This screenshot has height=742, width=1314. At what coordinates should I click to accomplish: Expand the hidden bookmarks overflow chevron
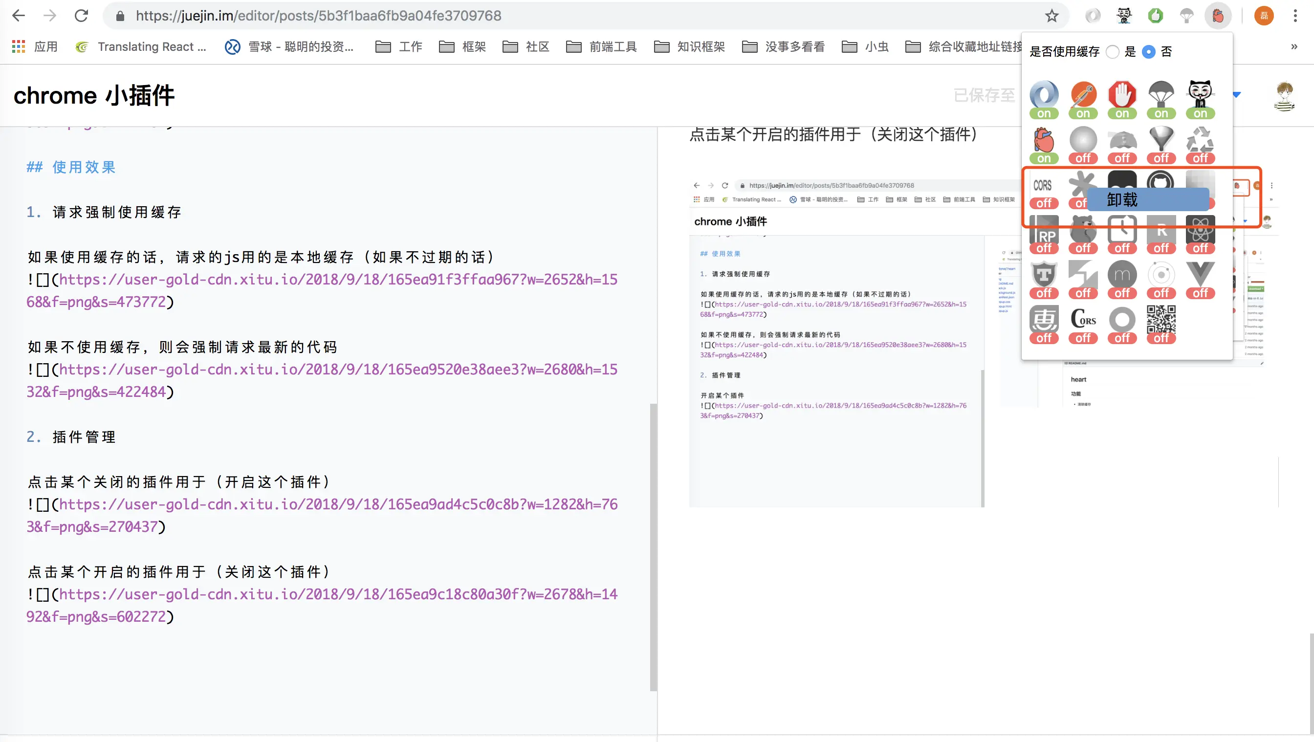[1293, 46]
